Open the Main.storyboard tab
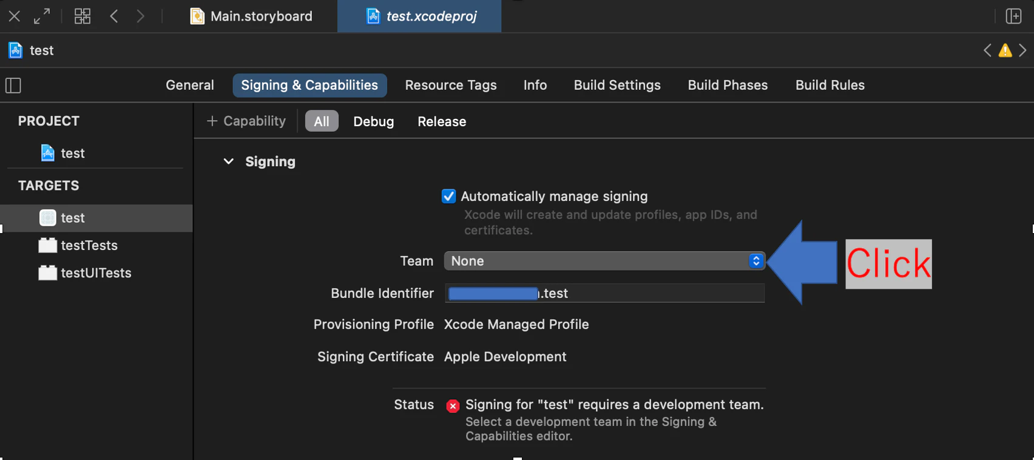The width and height of the screenshot is (1034, 460). point(251,16)
